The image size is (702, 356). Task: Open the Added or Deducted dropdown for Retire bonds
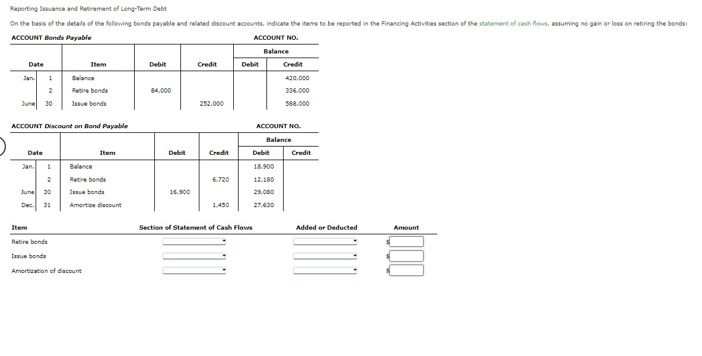325,241
